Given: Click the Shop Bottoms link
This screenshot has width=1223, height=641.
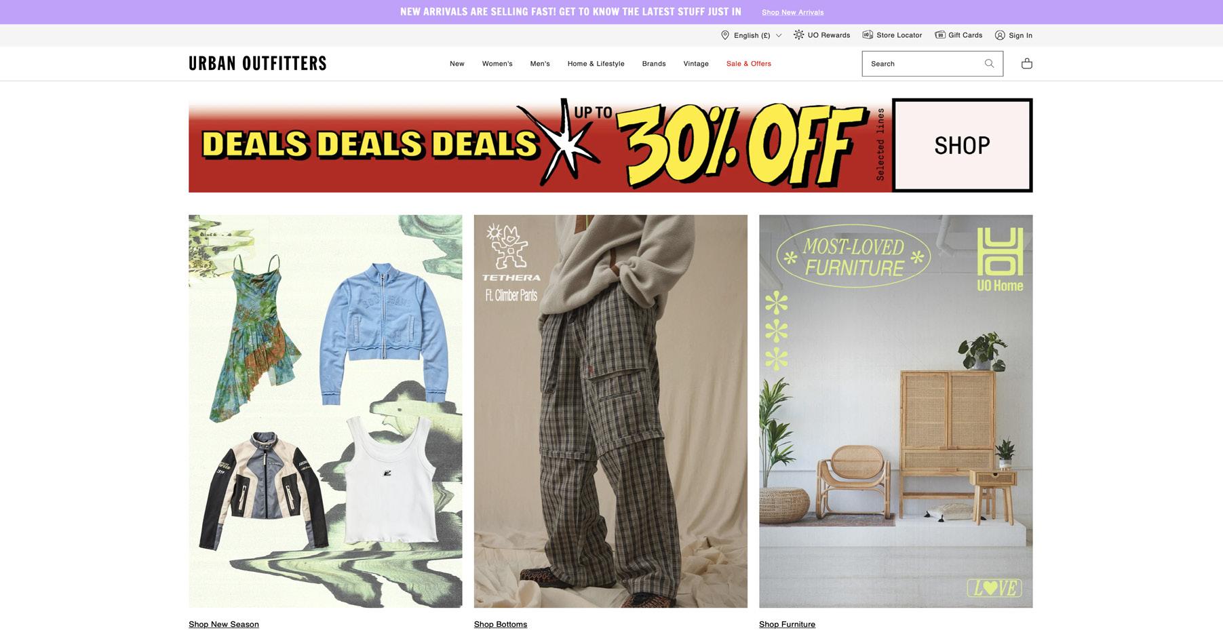Looking at the screenshot, I should 501,624.
